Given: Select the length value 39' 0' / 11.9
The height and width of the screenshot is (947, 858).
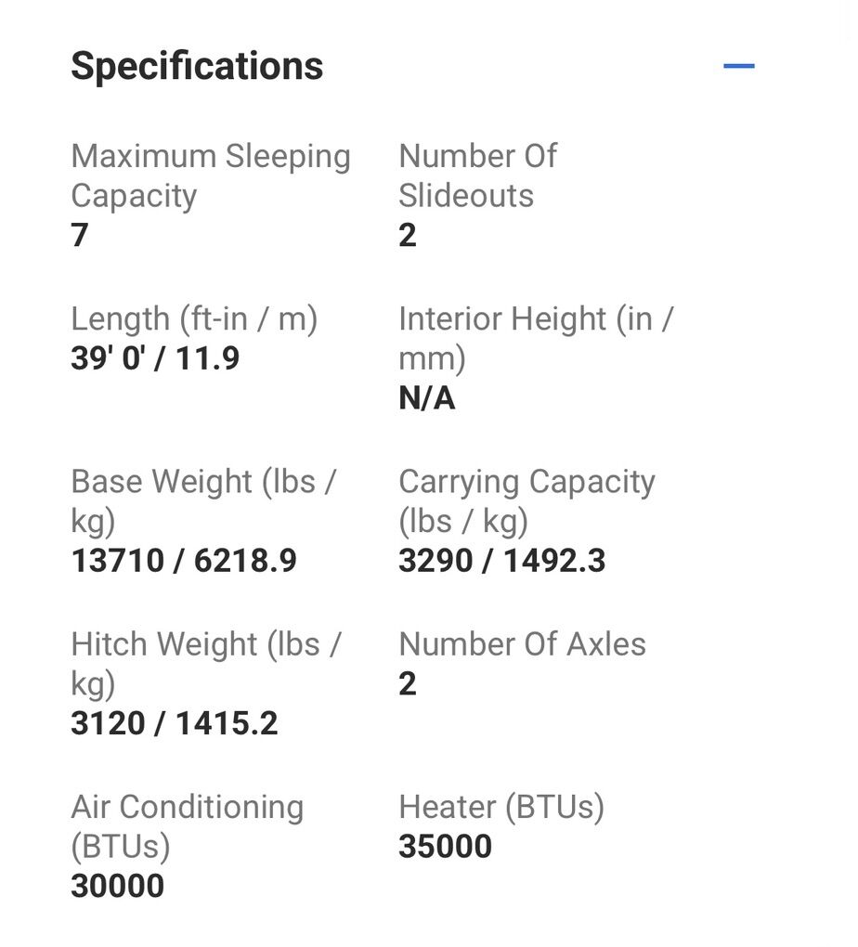Looking at the screenshot, I should coord(155,358).
